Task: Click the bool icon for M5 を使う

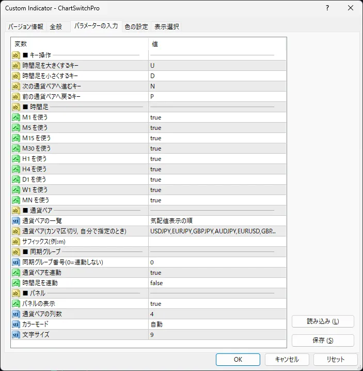Action: tap(16, 128)
